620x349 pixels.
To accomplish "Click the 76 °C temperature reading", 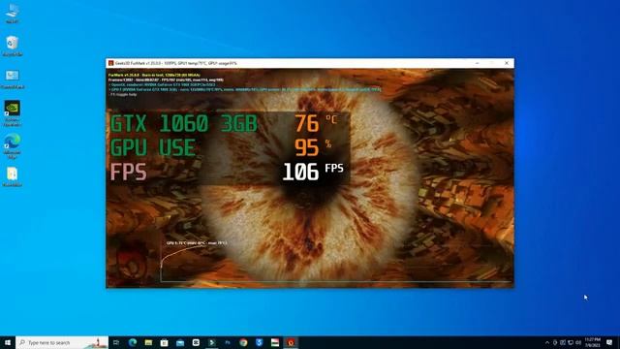I will pos(316,123).
